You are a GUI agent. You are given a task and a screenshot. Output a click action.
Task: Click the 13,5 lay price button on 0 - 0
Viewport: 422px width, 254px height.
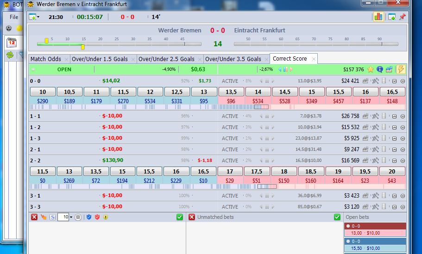(x=231, y=92)
